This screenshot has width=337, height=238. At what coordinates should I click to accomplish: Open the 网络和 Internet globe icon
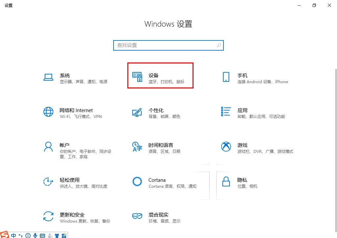pyautogui.click(x=48, y=112)
